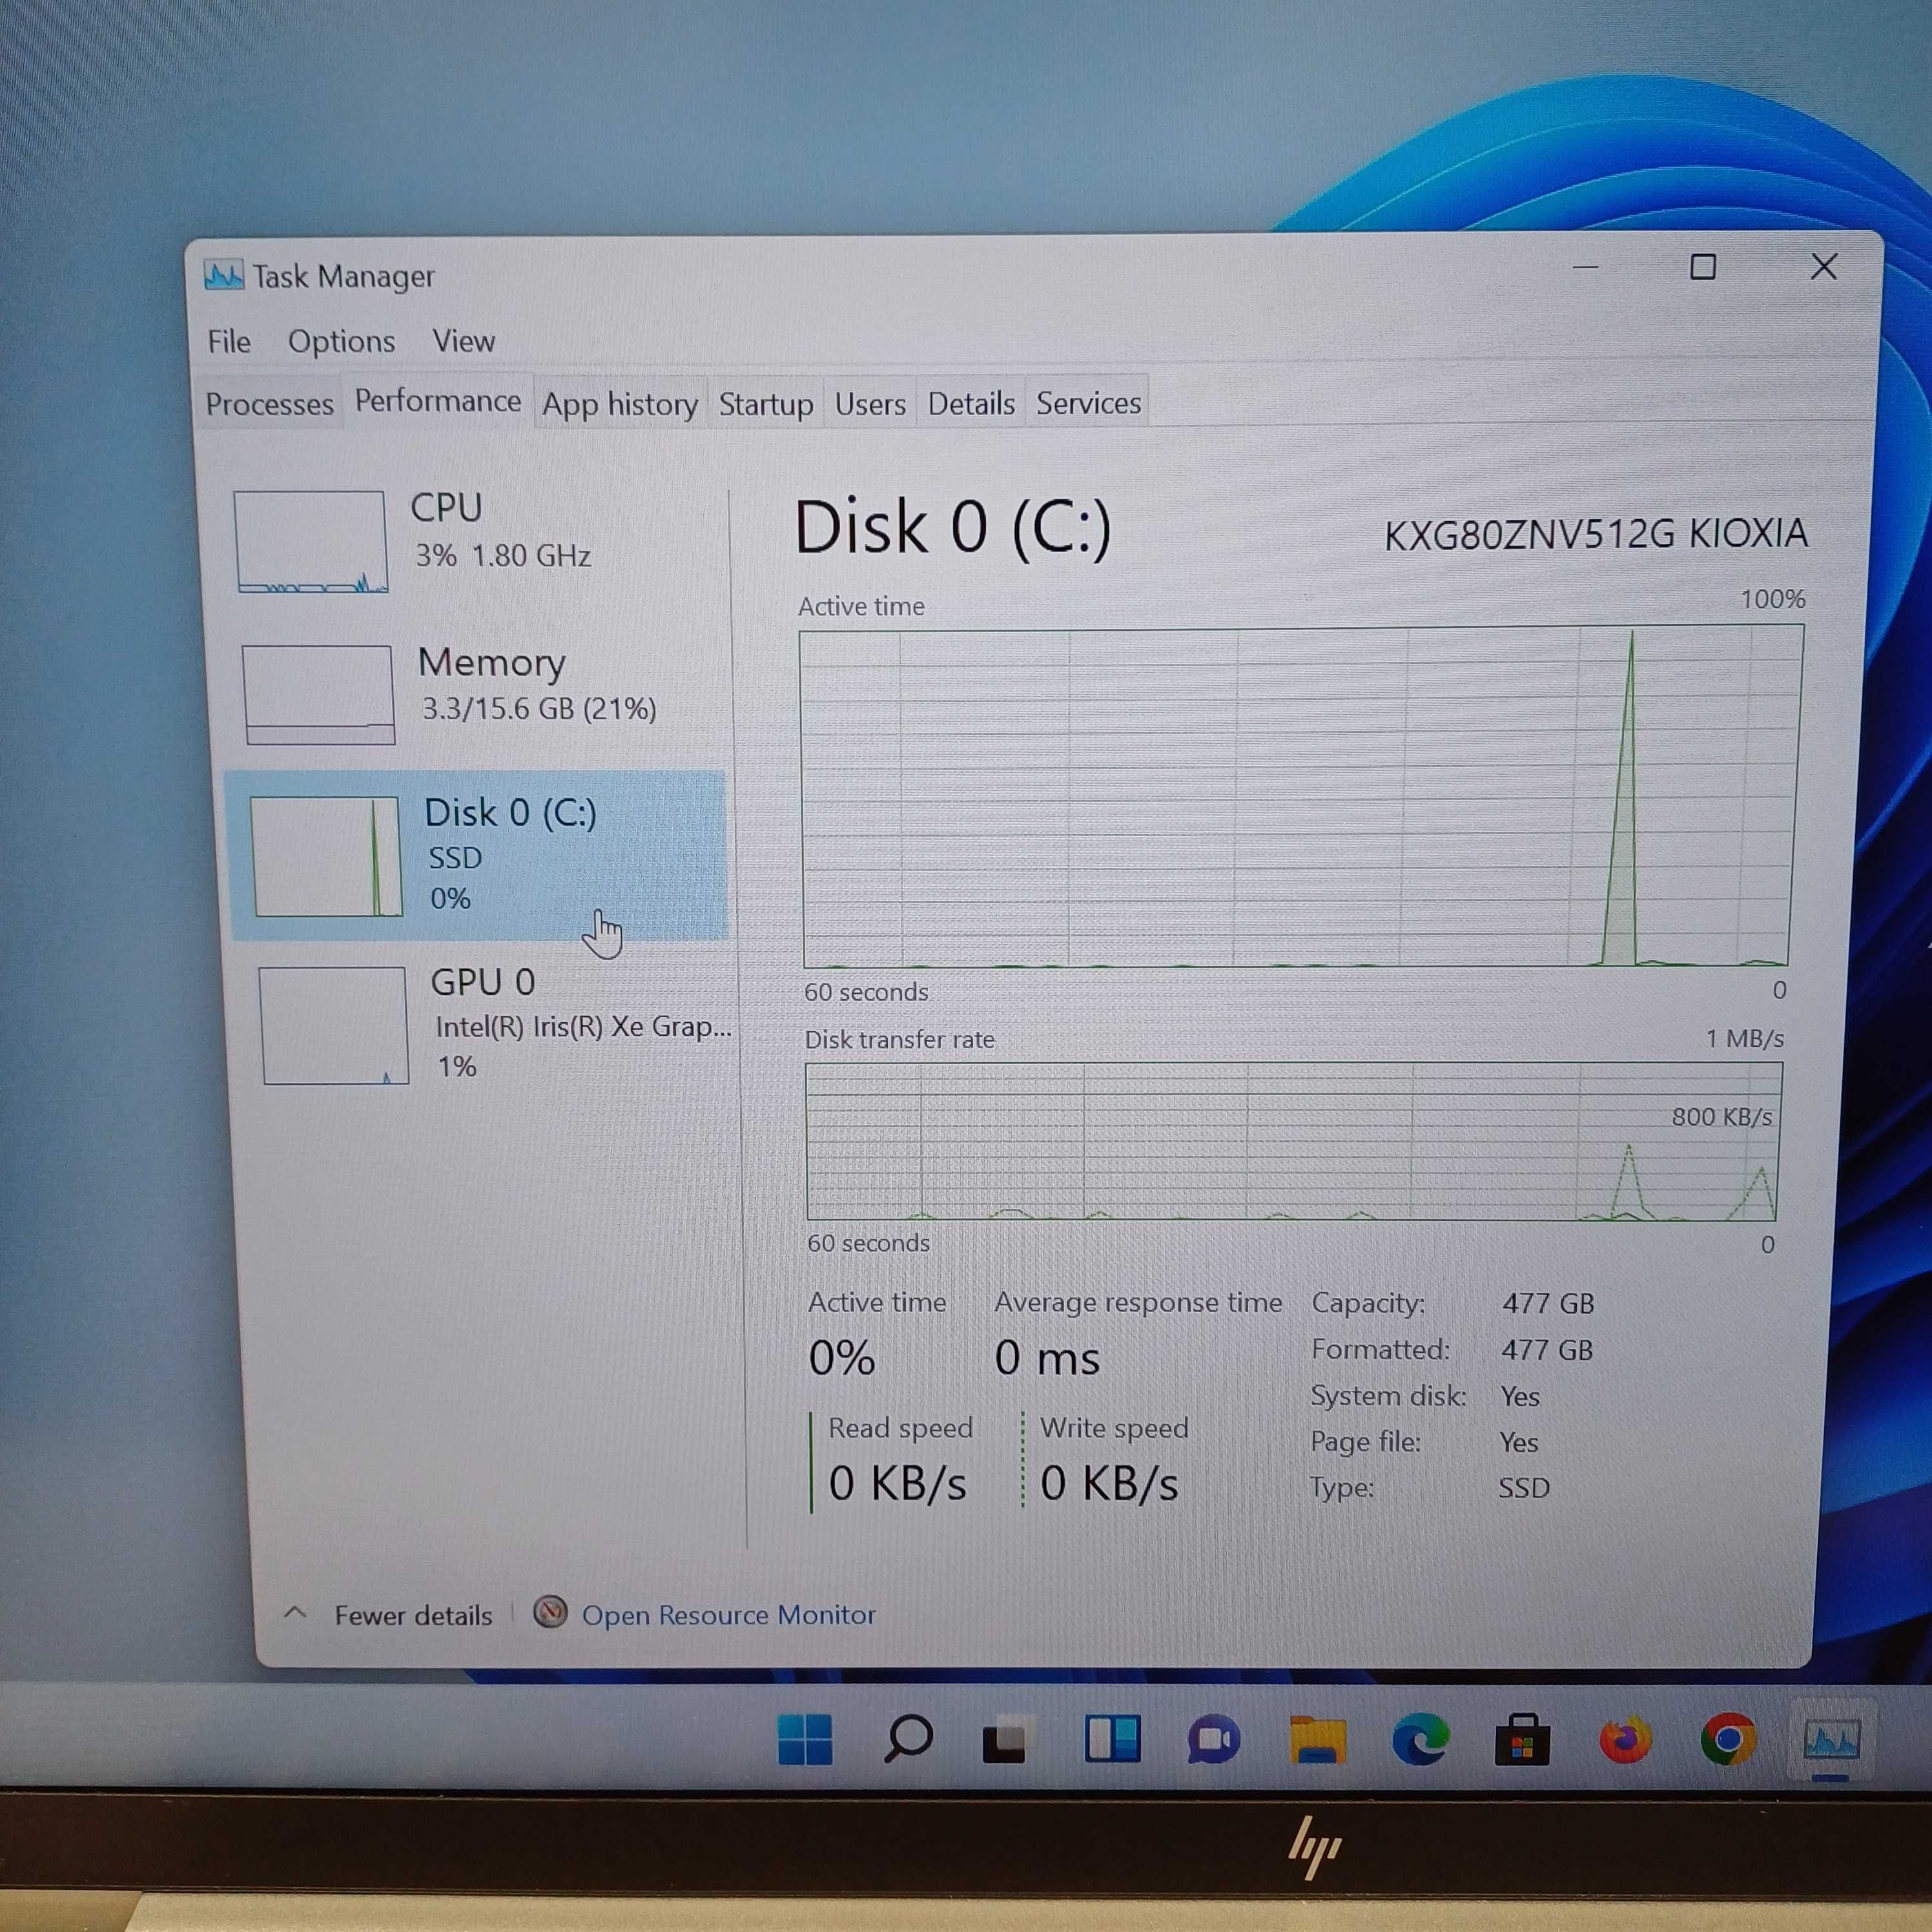The height and width of the screenshot is (1932, 1932).
Task: Open the File menu
Action: point(229,342)
